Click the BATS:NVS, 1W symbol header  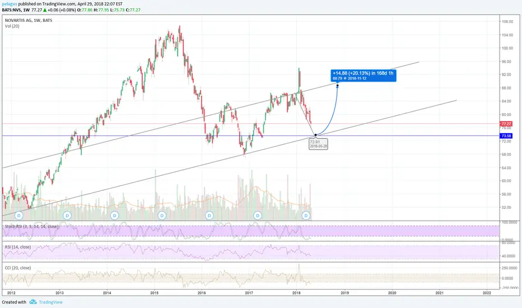[16, 10]
